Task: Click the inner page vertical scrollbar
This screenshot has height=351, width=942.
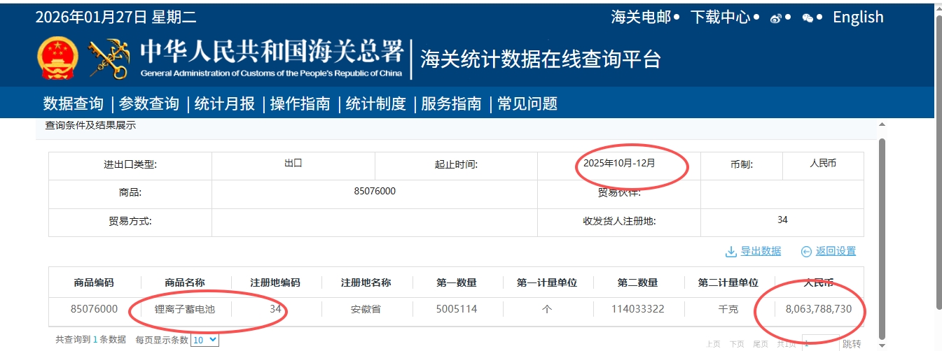Action: pos(882,238)
